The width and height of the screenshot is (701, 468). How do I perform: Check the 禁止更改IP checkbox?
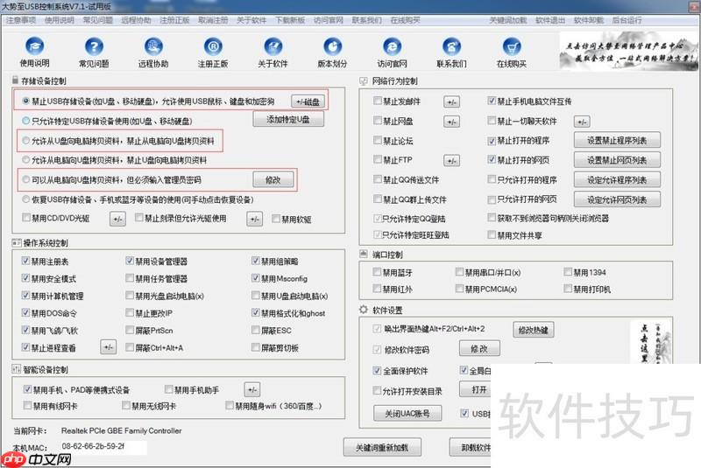(130, 313)
